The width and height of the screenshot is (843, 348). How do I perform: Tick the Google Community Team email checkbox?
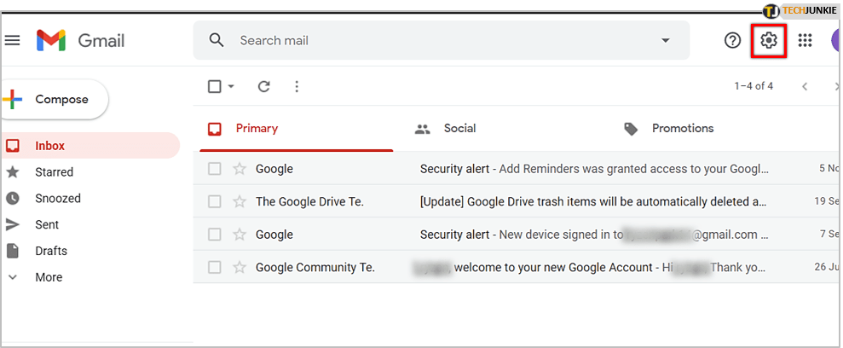click(215, 268)
